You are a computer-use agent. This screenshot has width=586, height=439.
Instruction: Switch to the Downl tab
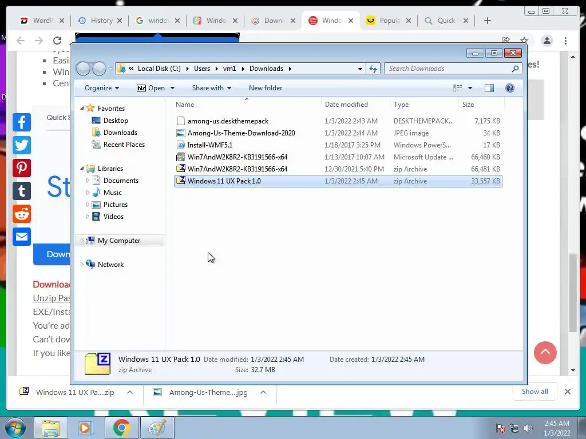coord(274,21)
